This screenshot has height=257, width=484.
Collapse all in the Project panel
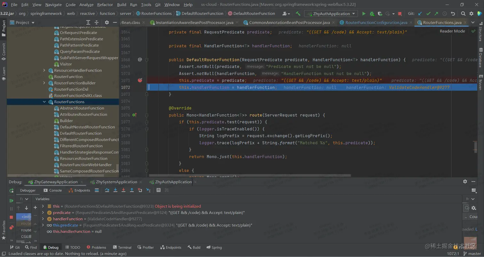click(x=97, y=22)
